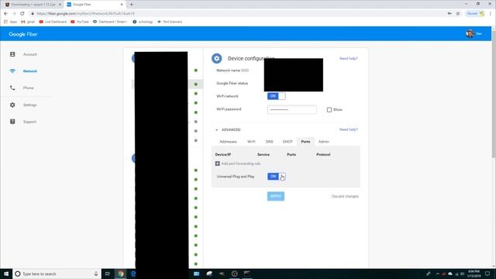Viewport: 496px width, 279px height.
Task: Switch to the DHCP tab
Action: point(288,142)
